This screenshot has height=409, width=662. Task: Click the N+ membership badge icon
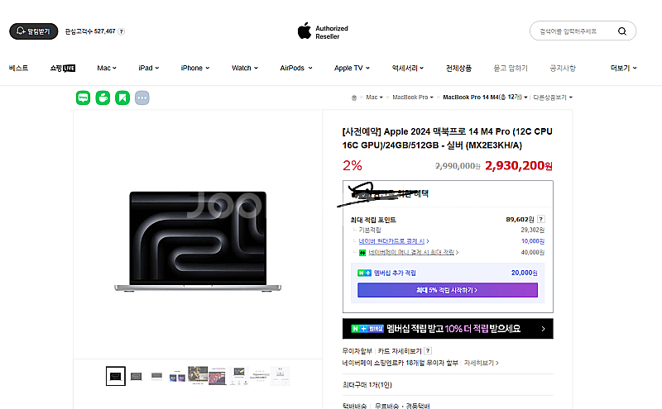tap(364, 273)
